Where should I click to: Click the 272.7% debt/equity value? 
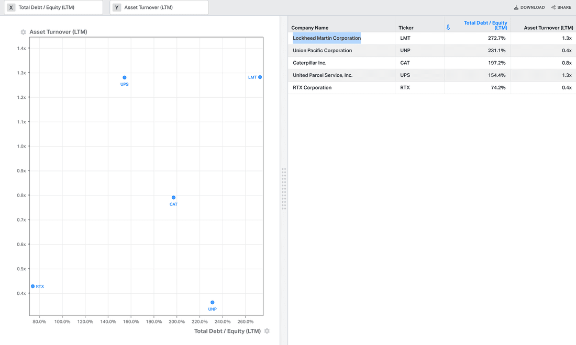pos(496,38)
